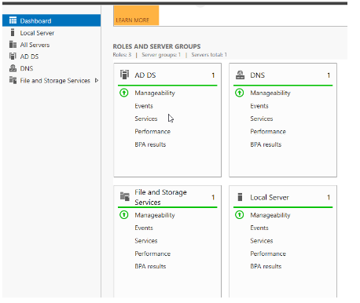
Task: Click the All Servers icon in sidebar
Action: coord(13,45)
